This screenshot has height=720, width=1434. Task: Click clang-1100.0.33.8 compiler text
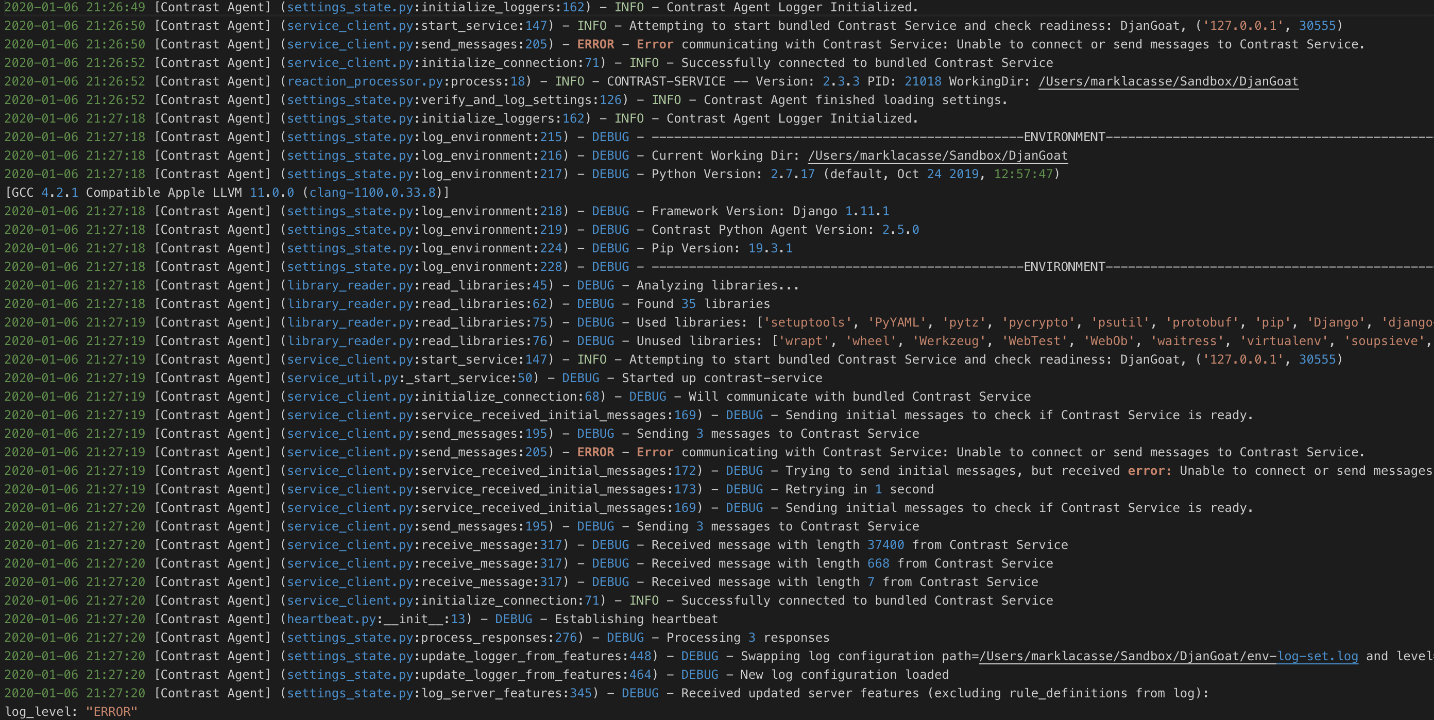[x=372, y=193]
